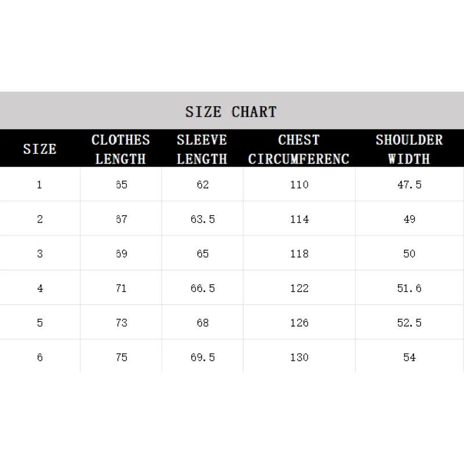
Task: Click size 3 row label
Action: (x=39, y=253)
